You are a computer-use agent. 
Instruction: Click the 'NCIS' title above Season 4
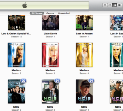pyautogui.click(x=84, y=107)
